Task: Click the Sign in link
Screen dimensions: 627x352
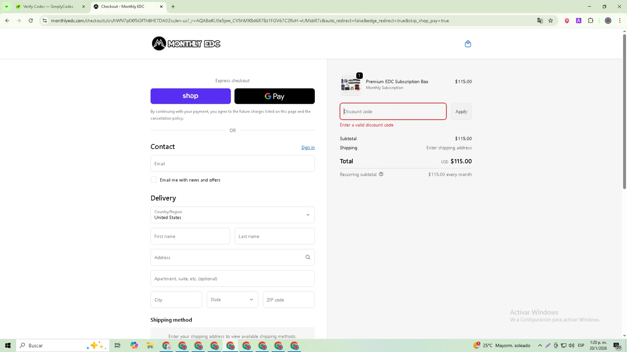Action: tap(308, 147)
